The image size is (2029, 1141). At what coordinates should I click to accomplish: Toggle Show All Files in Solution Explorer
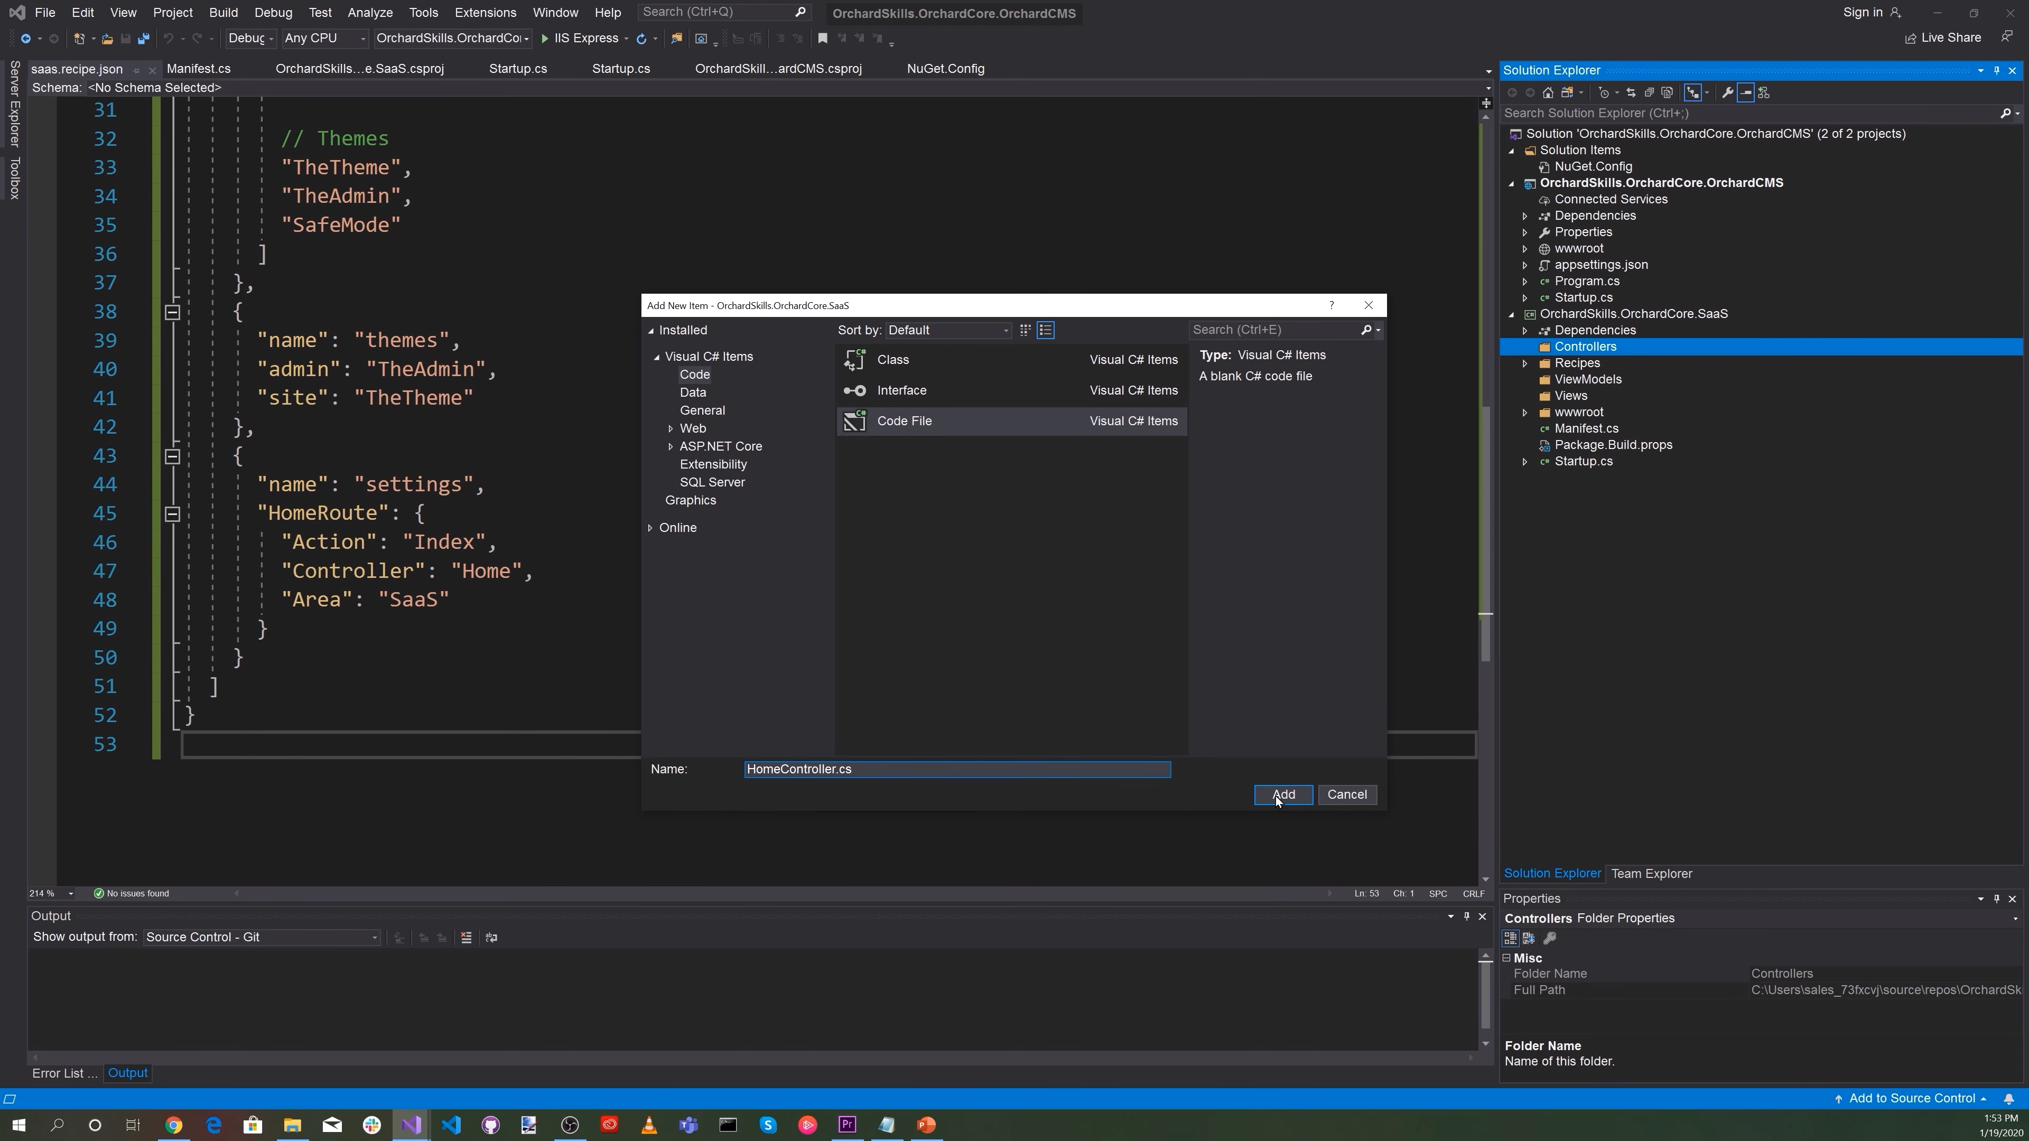coord(1667,93)
